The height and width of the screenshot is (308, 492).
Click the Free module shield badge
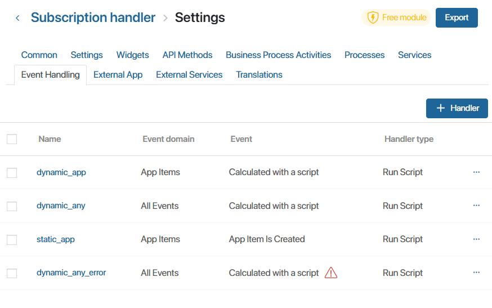396,17
